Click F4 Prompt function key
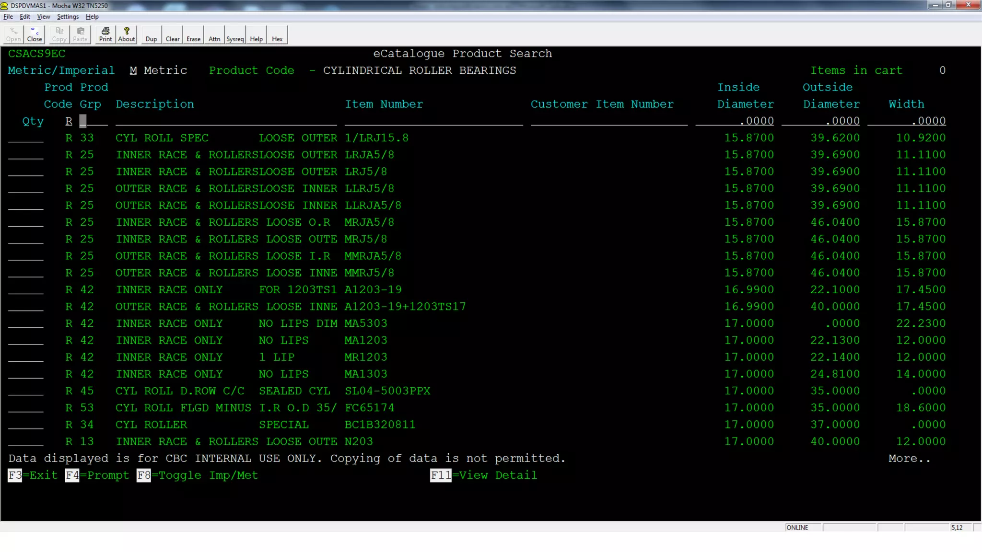The height and width of the screenshot is (552, 982). [x=97, y=475]
